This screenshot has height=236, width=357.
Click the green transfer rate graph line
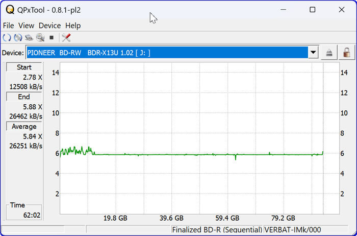coord(204,154)
